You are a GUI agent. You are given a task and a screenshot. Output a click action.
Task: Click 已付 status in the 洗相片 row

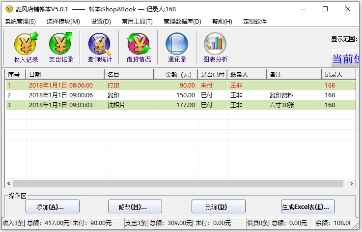(206, 105)
